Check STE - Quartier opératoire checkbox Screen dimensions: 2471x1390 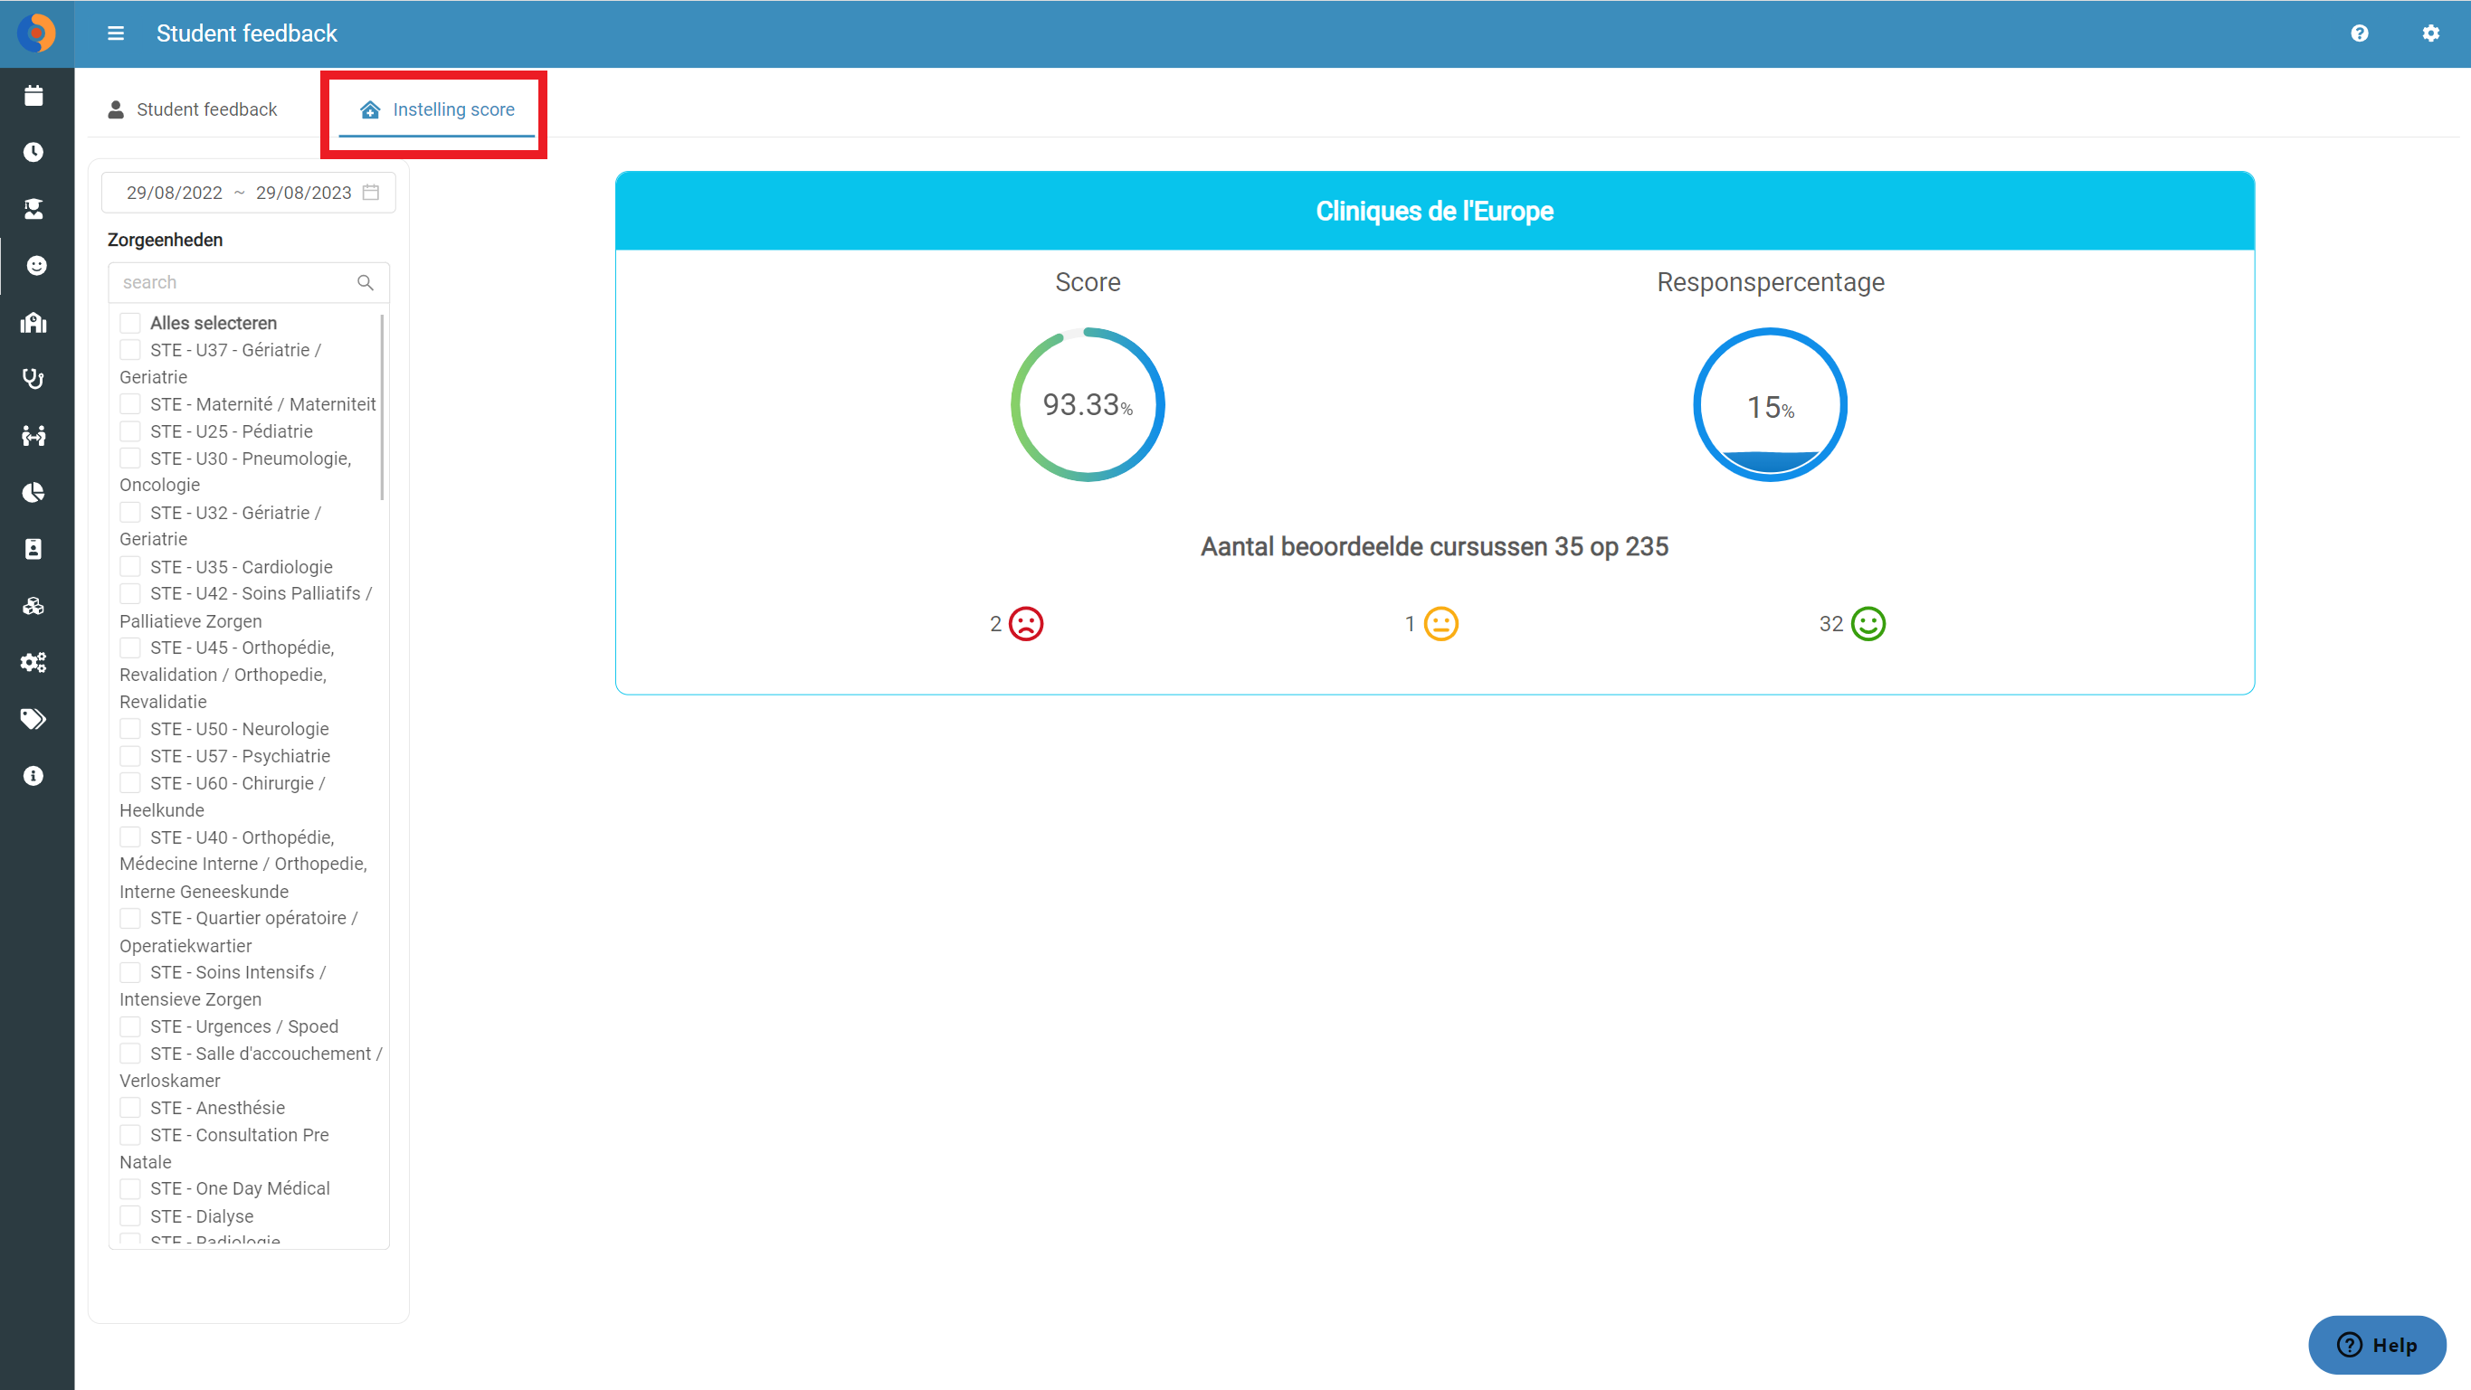coord(130,918)
